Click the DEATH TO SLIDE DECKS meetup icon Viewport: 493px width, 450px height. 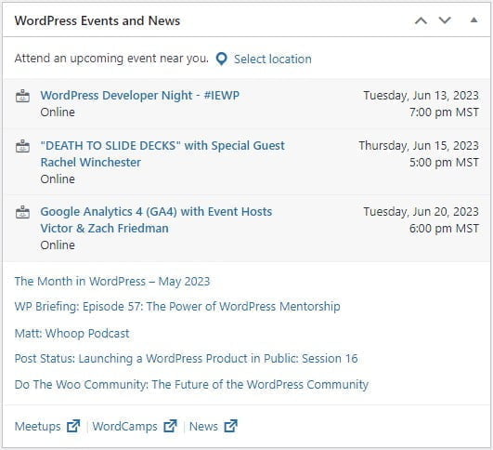(22, 146)
